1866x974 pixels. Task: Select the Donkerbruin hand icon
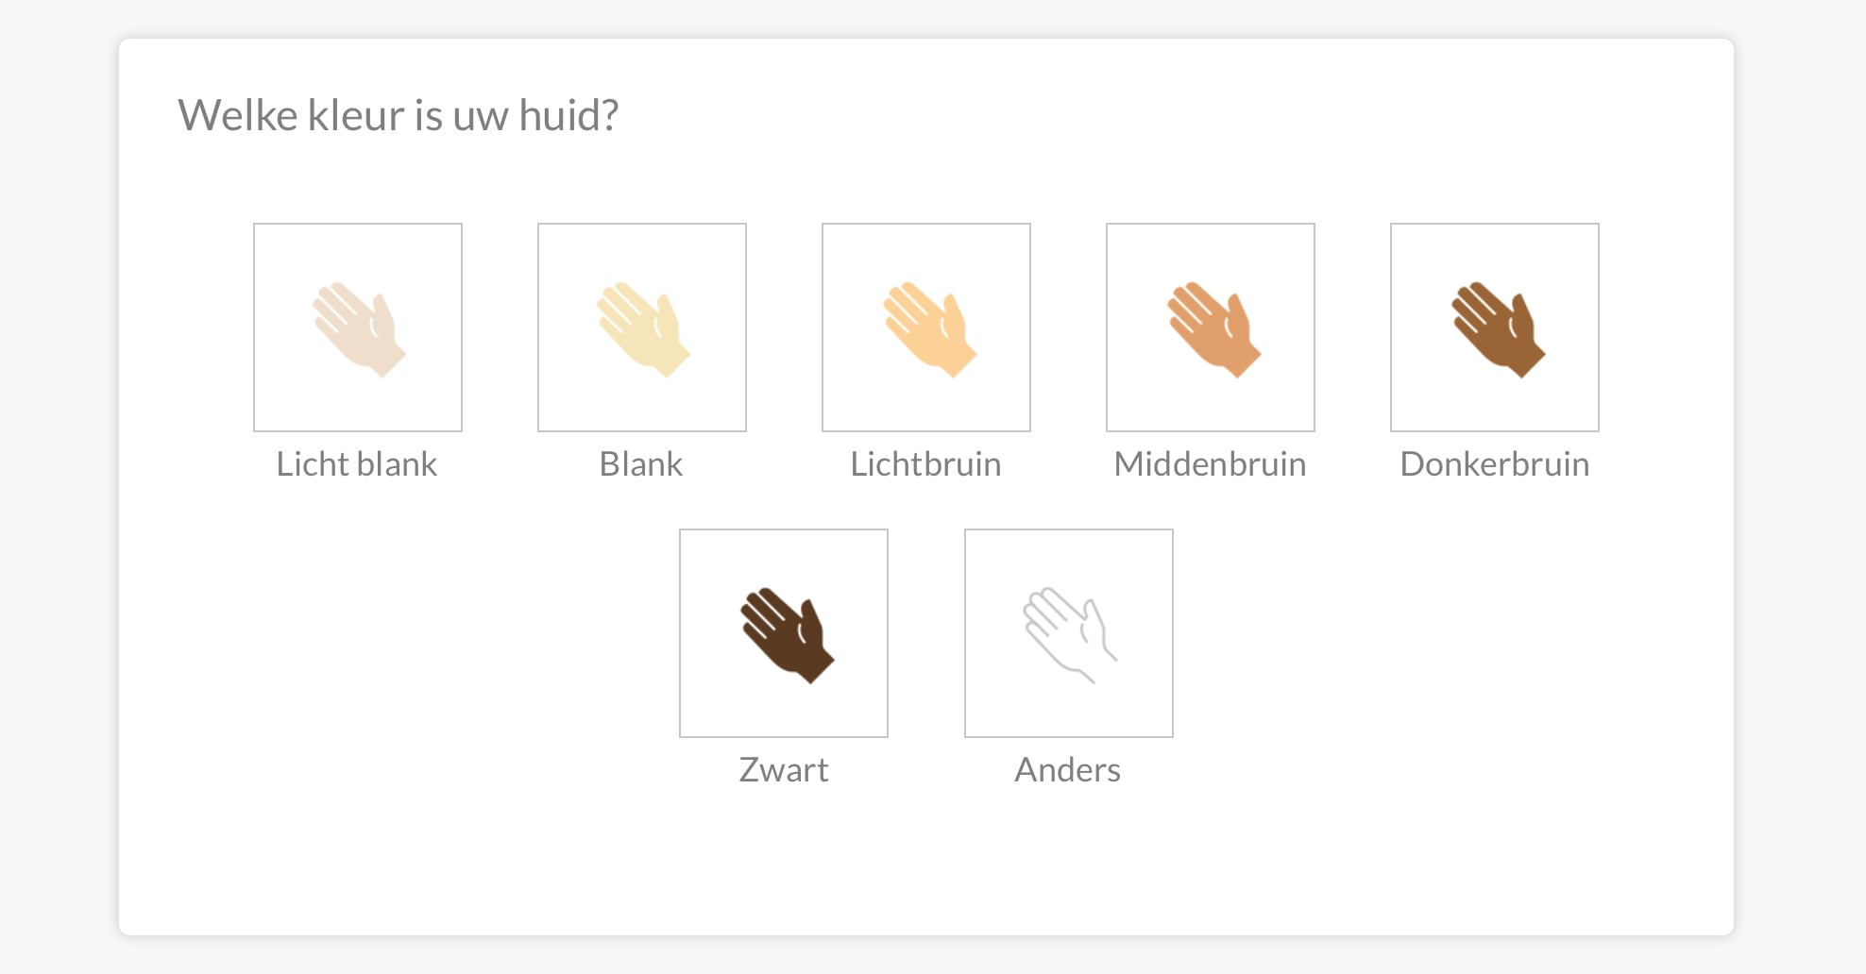[1498, 329]
